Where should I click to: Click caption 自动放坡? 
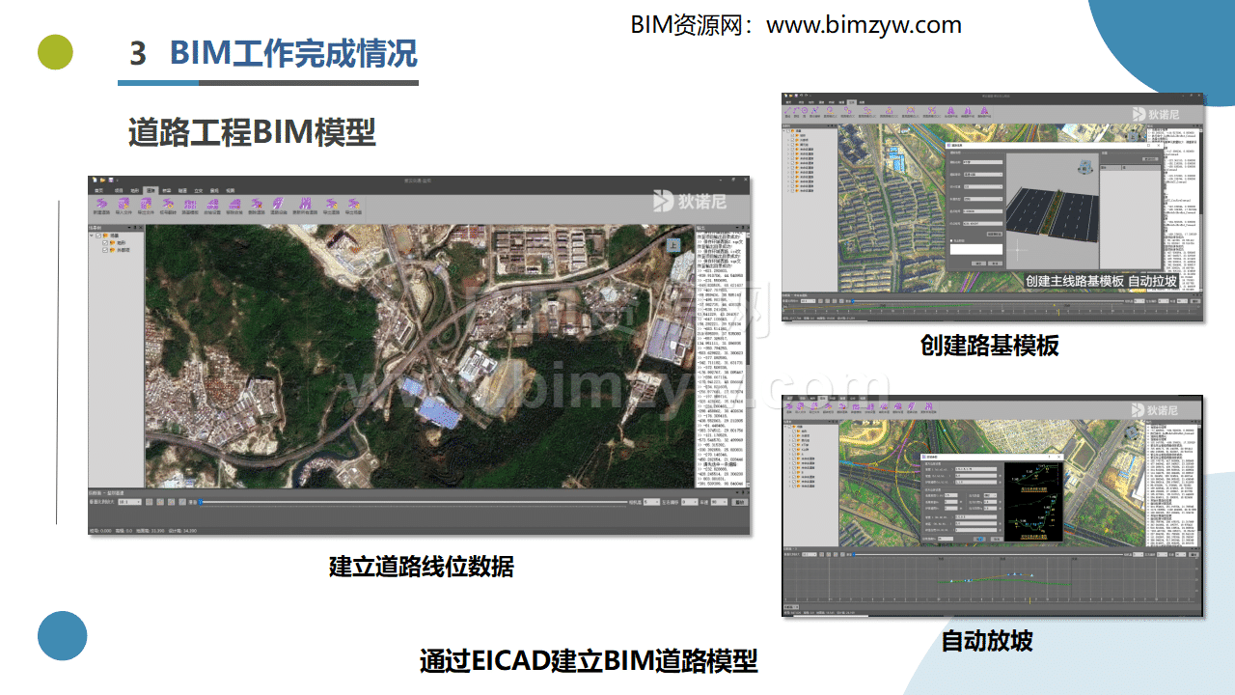coord(987,641)
